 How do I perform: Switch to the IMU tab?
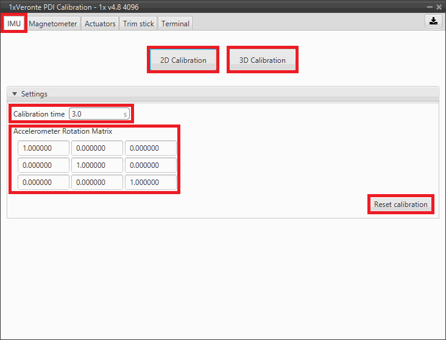(14, 24)
